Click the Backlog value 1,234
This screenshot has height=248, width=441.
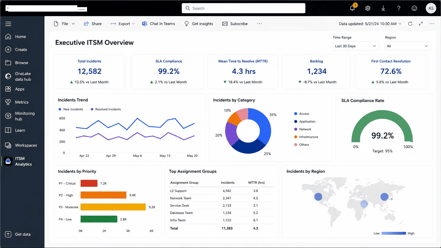point(317,71)
